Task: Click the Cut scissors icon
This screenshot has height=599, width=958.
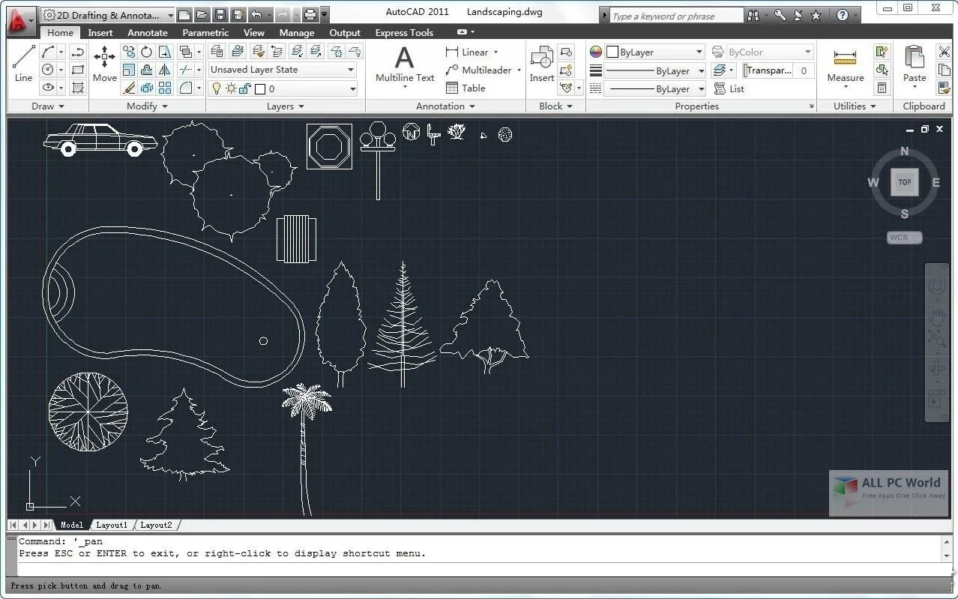Action: click(x=944, y=52)
